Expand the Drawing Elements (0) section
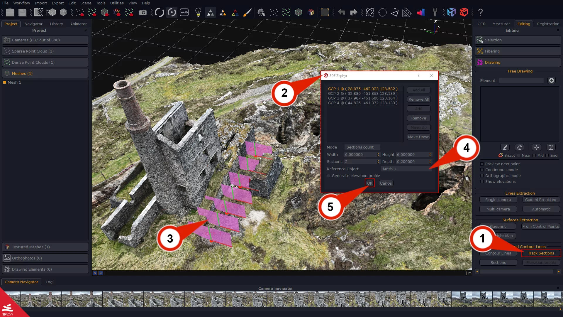The width and height of the screenshot is (563, 317). [45, 269]
